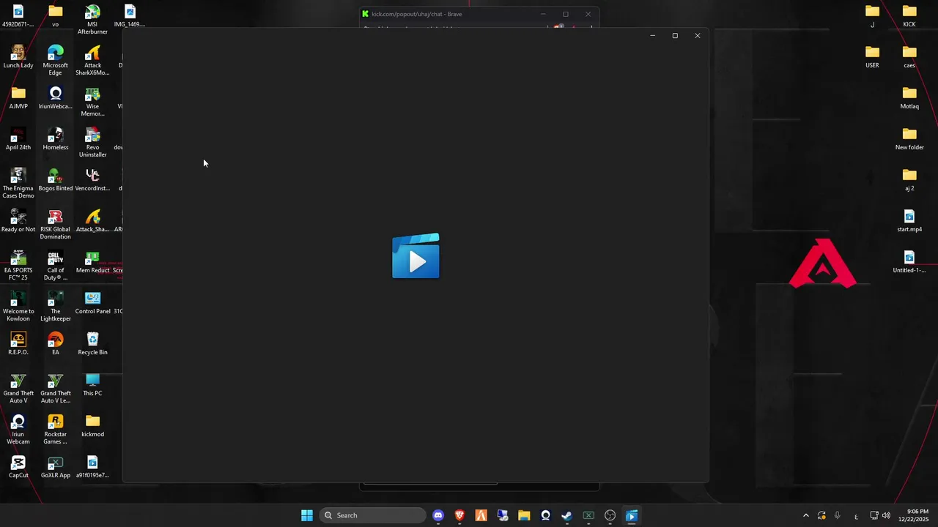Image resolution: width=938 pixels, height=527 pixels.
Task: Show hidden system tray icons
Action: [x=806, y=515]
